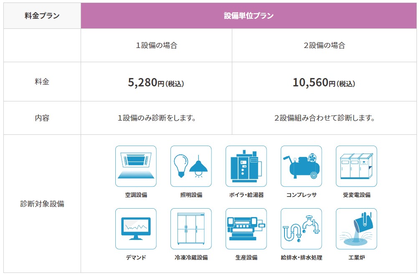Screen dimensions: 419x275
Task: Select the 1設備の場合 column heading
Action: (x=156, y=45)
